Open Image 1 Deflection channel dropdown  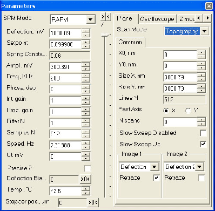(154, 167)
